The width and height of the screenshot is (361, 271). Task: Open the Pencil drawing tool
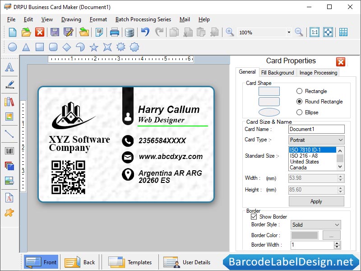(10, 85)
